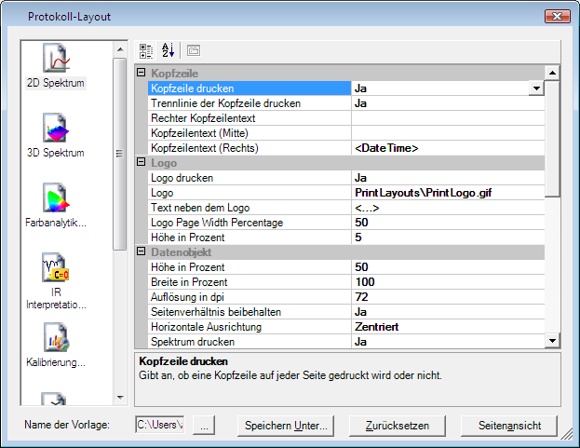This screenshot has height=448, width=580.
Task: Switch to categorized property view
Action: (147, 50)
